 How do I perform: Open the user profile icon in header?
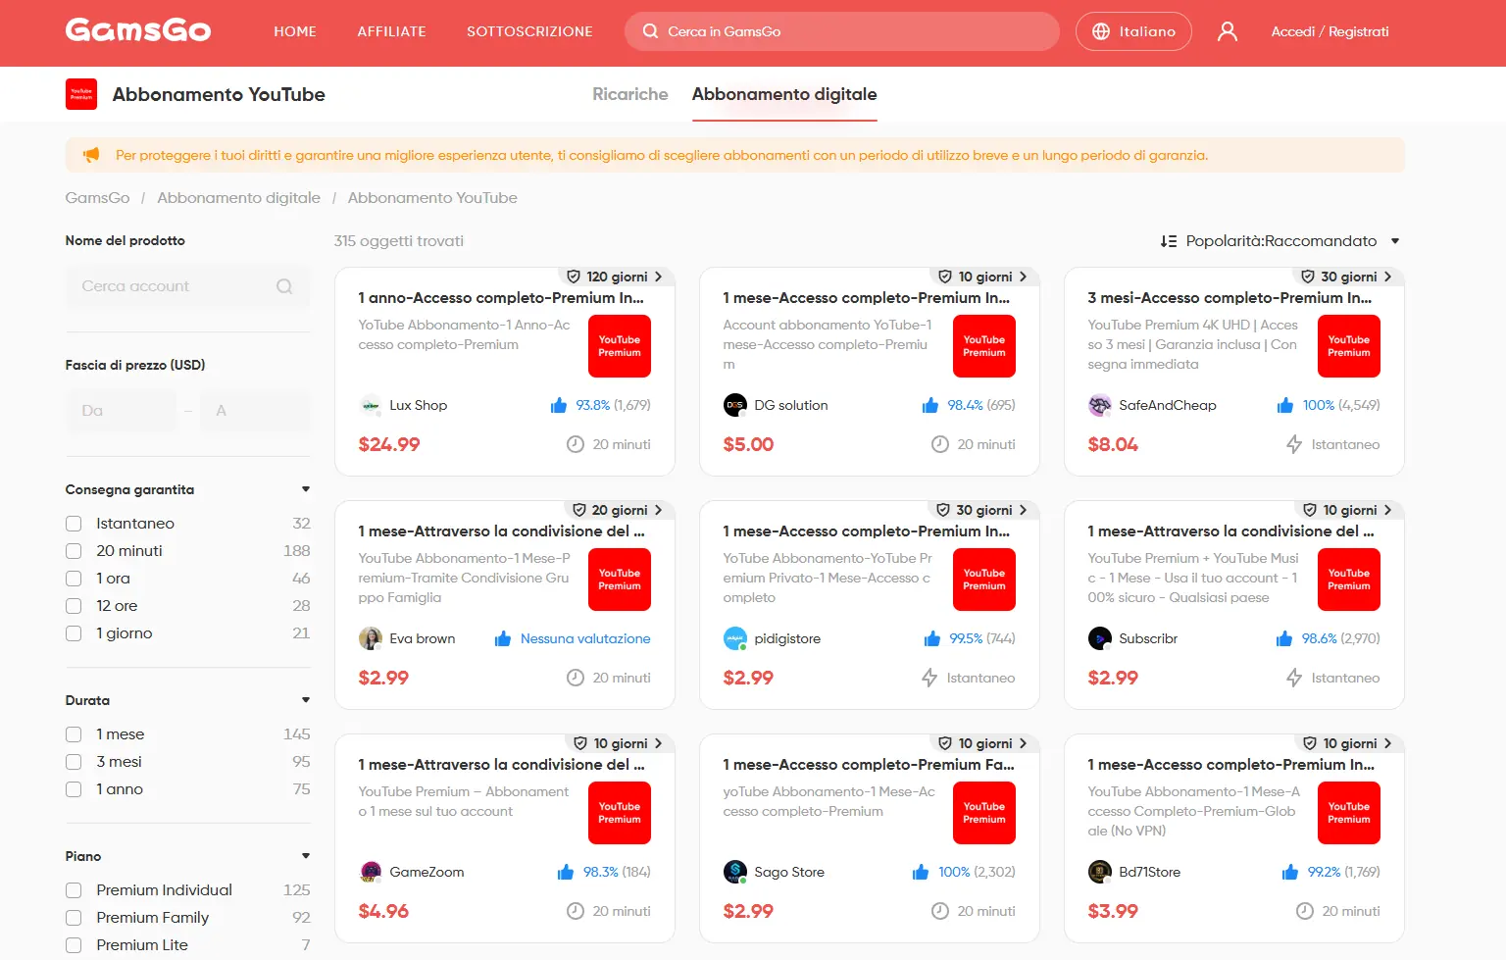1227,31
